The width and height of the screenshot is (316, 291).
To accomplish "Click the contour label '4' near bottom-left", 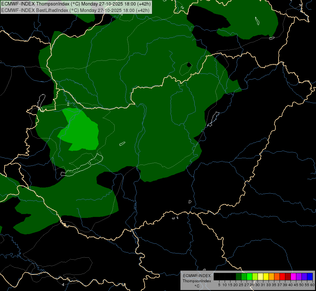I will (x=63, y=285).
